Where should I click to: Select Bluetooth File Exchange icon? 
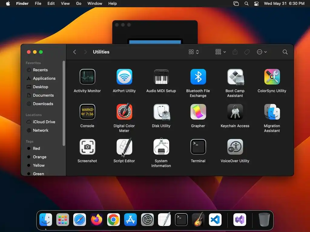click(198, 77)
